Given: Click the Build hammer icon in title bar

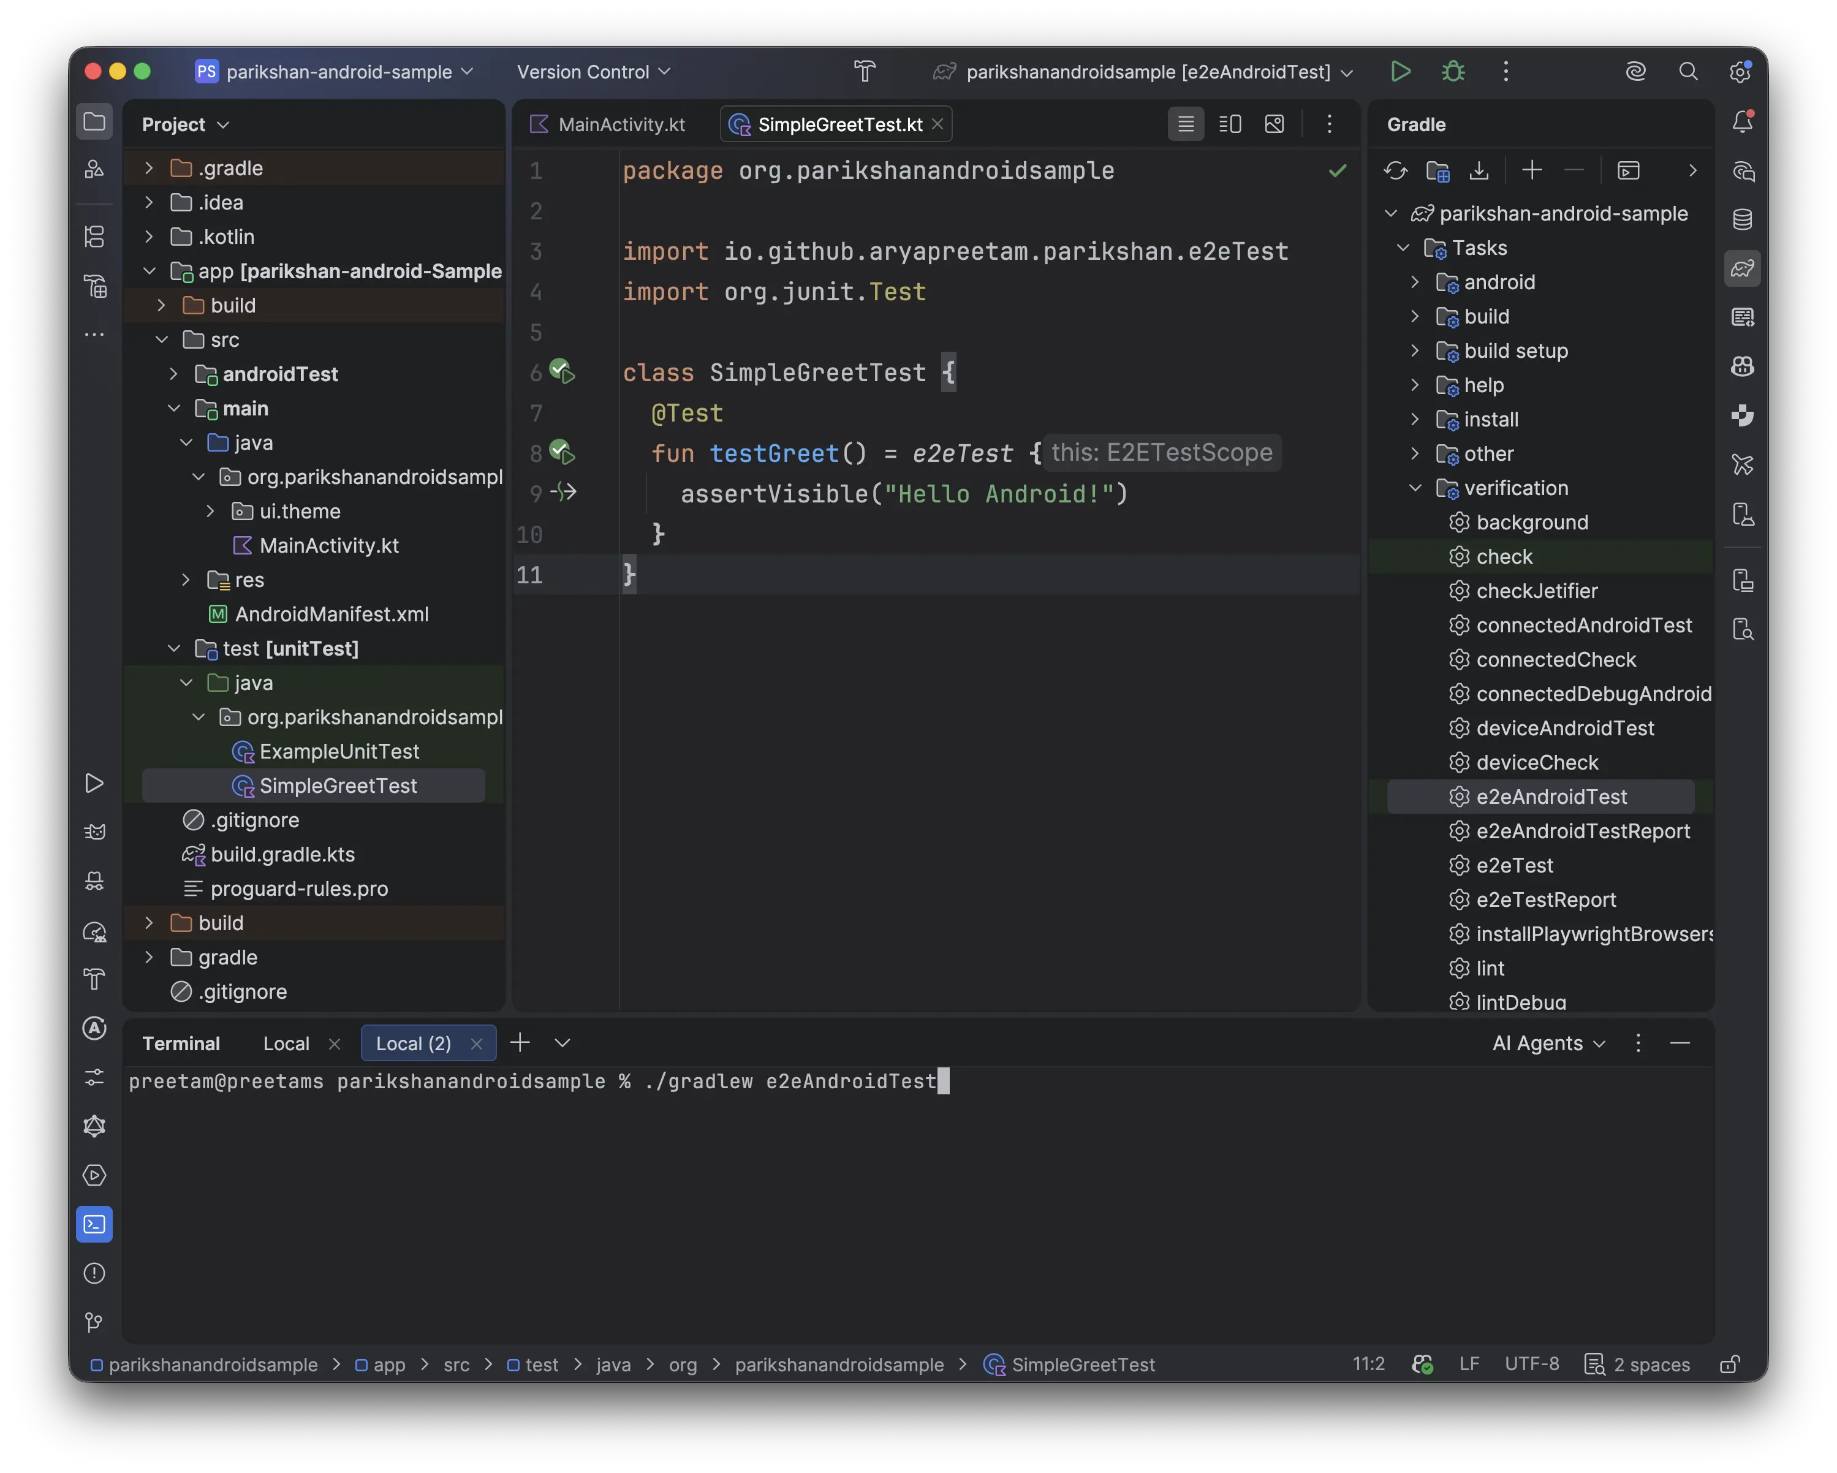Looking at the screenshot, I should click(865, 72).
